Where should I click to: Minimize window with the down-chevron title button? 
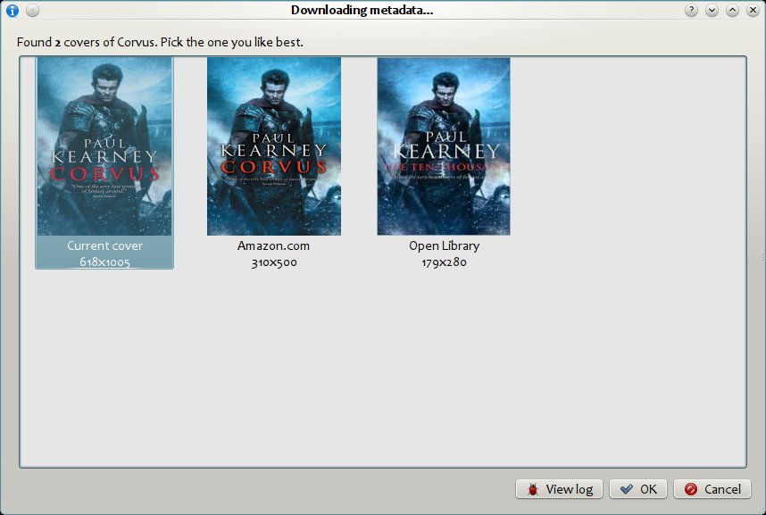pos(712,10)
